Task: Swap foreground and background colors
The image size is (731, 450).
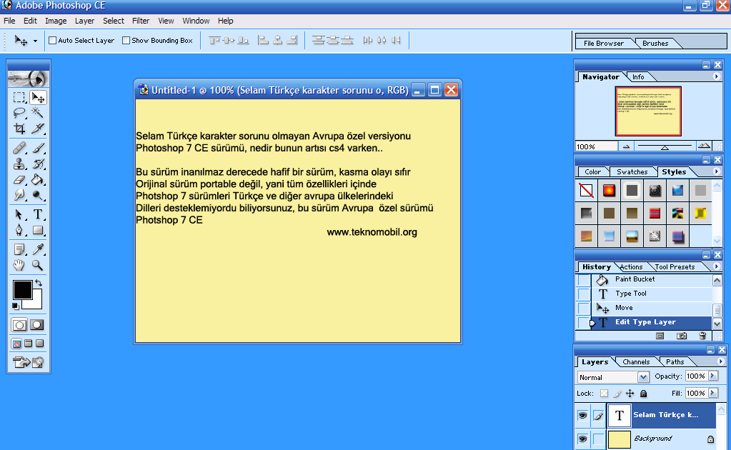Action: (x=39, y=283)
